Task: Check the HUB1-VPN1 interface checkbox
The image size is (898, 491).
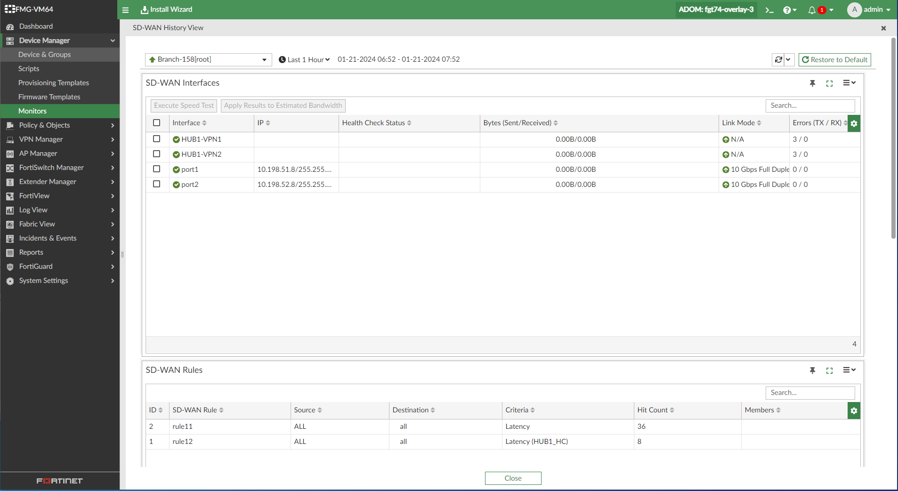Action: 157,139
